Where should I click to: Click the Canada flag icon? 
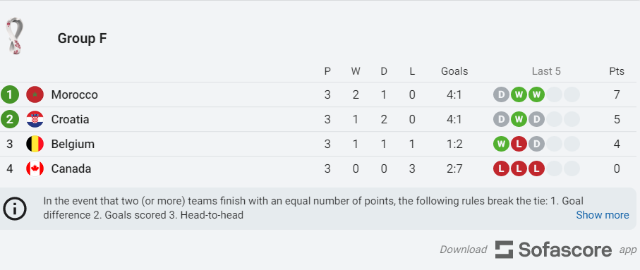(x=35, y=168)
